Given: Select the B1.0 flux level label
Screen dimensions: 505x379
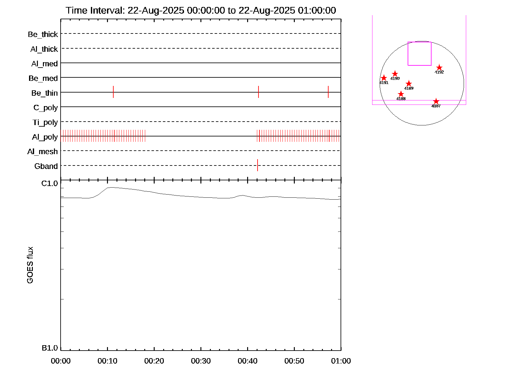Looking at the screenshot, I should pyautogui.click(x=50, y=348).
